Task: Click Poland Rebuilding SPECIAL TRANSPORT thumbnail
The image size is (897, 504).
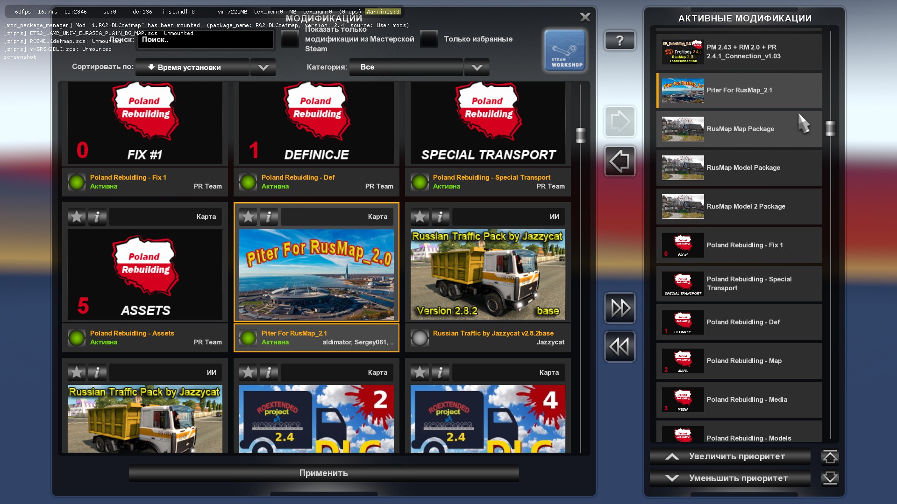Action: 488,123
